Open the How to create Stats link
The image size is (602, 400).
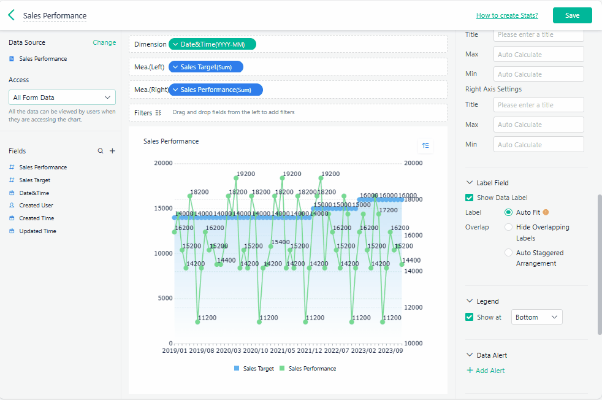pyautogui.click(x=507, y=15)
